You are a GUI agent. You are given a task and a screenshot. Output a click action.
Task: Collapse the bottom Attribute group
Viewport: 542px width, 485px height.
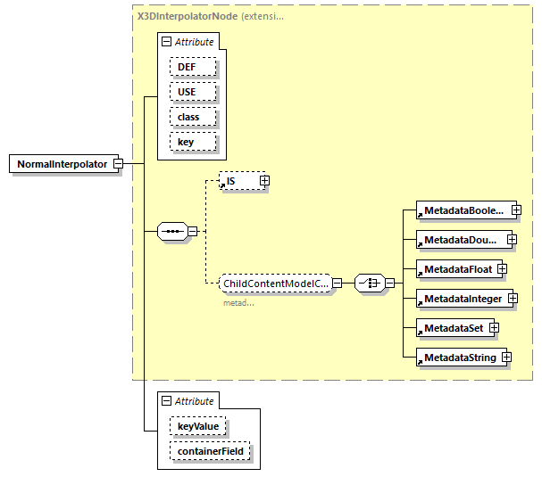tap(166, 401)
